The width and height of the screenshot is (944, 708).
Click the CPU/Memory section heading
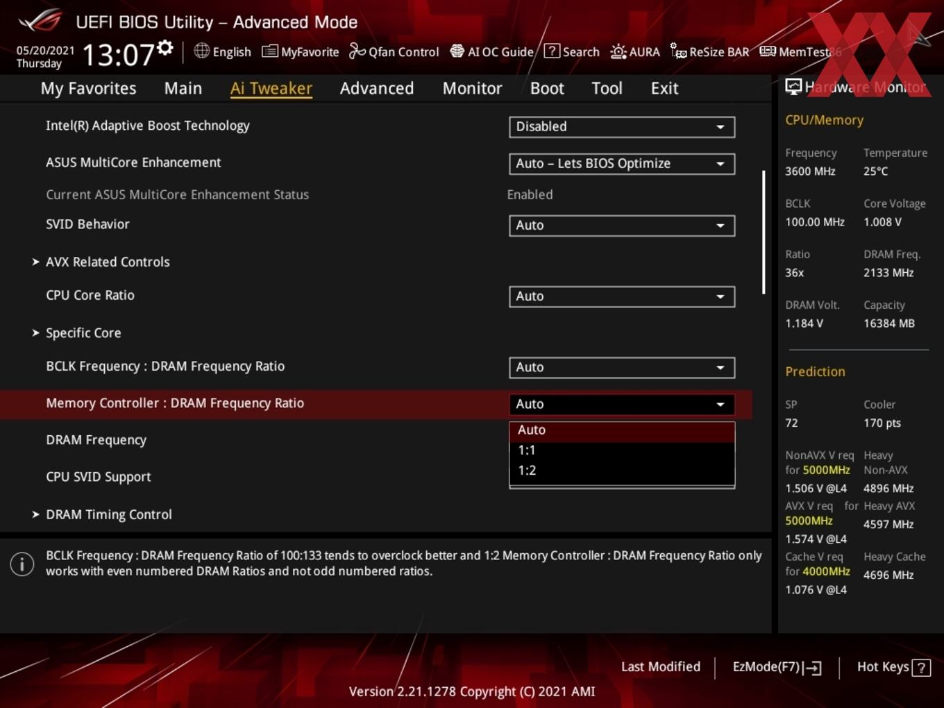click(x=824, y=120)
